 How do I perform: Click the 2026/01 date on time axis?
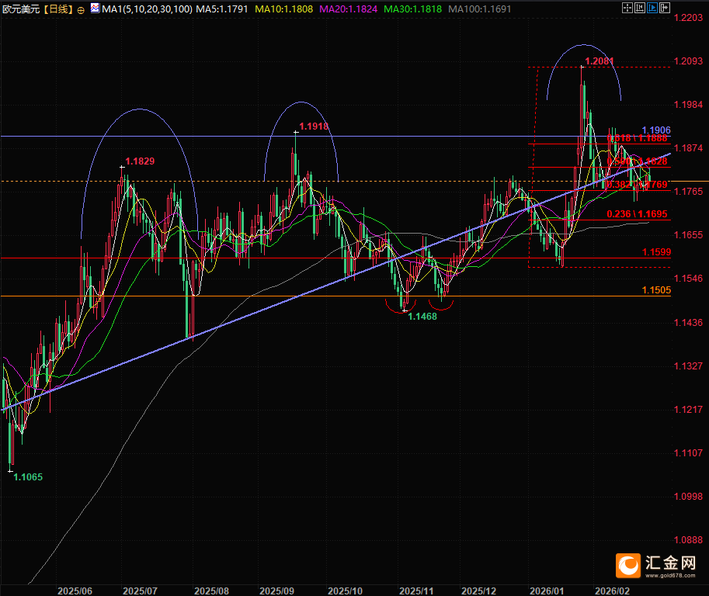(546, 590)
